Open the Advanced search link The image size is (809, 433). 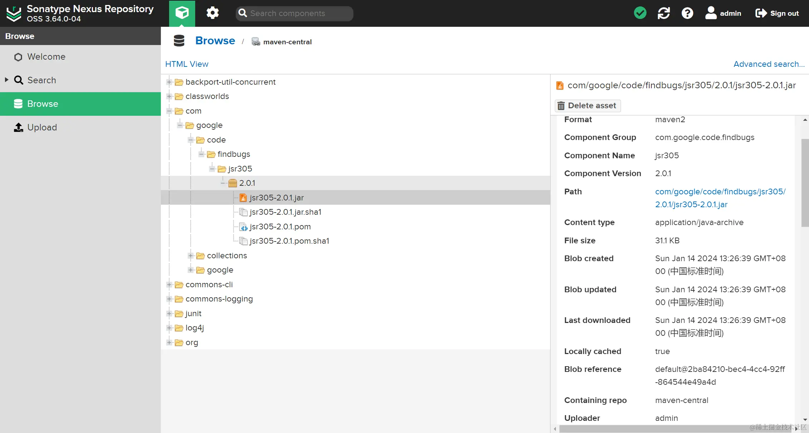tap(769, 64)
